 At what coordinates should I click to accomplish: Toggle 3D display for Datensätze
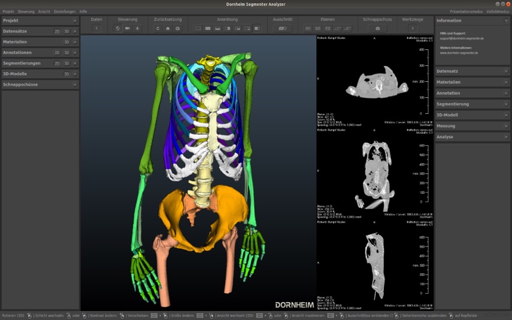tap(67, 31)
